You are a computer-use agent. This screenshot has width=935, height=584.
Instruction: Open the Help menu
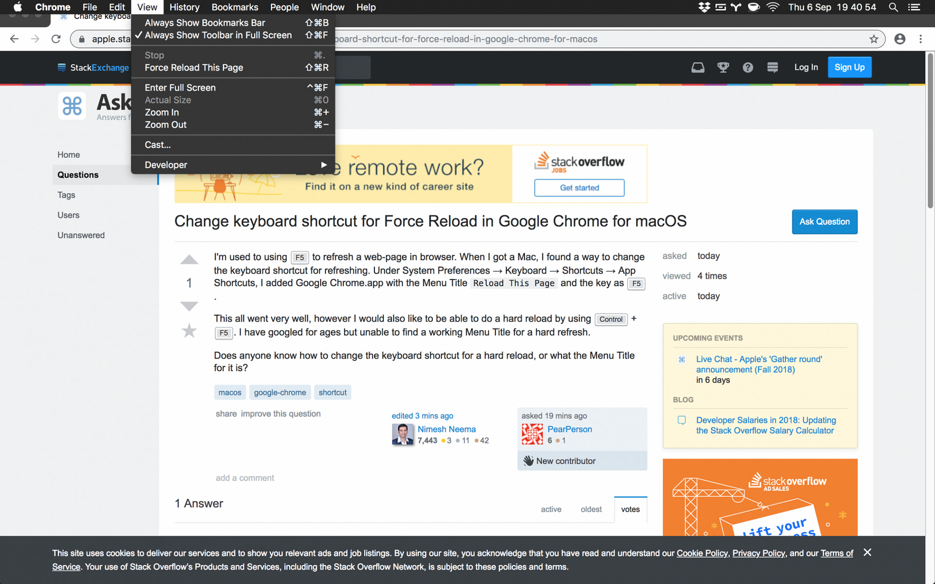tap(366, 7)
